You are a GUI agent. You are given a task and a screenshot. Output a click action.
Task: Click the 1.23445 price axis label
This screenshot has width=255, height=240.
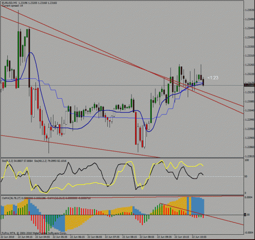point(250,28)
